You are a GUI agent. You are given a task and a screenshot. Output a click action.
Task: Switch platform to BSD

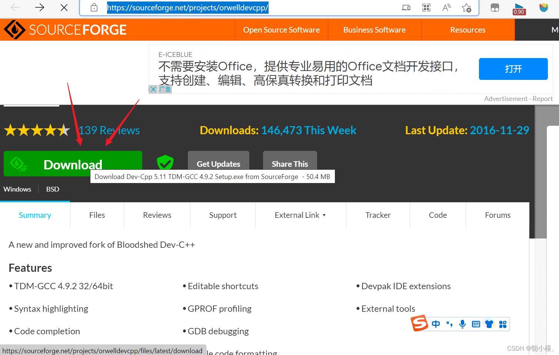coord(52,189)
